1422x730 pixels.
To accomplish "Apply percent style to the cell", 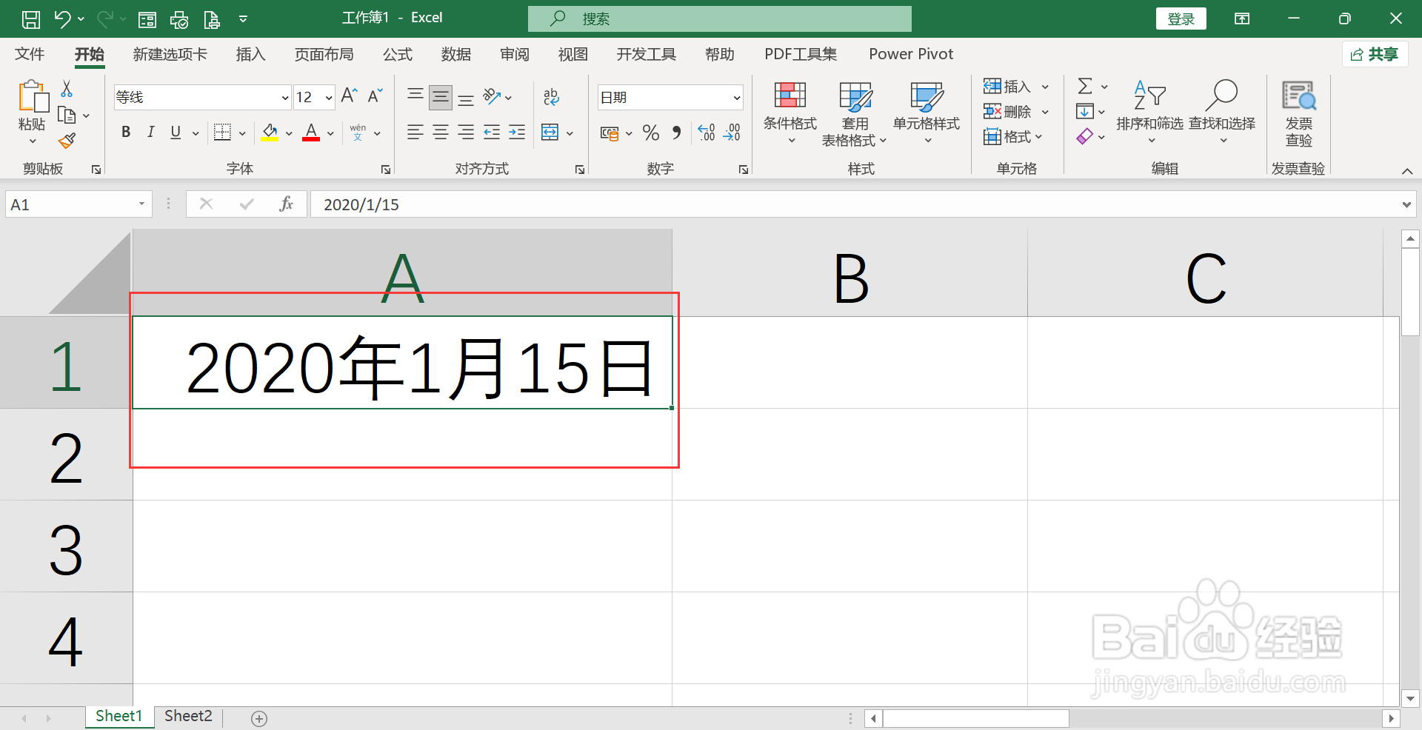I will (x=651, y=133).
